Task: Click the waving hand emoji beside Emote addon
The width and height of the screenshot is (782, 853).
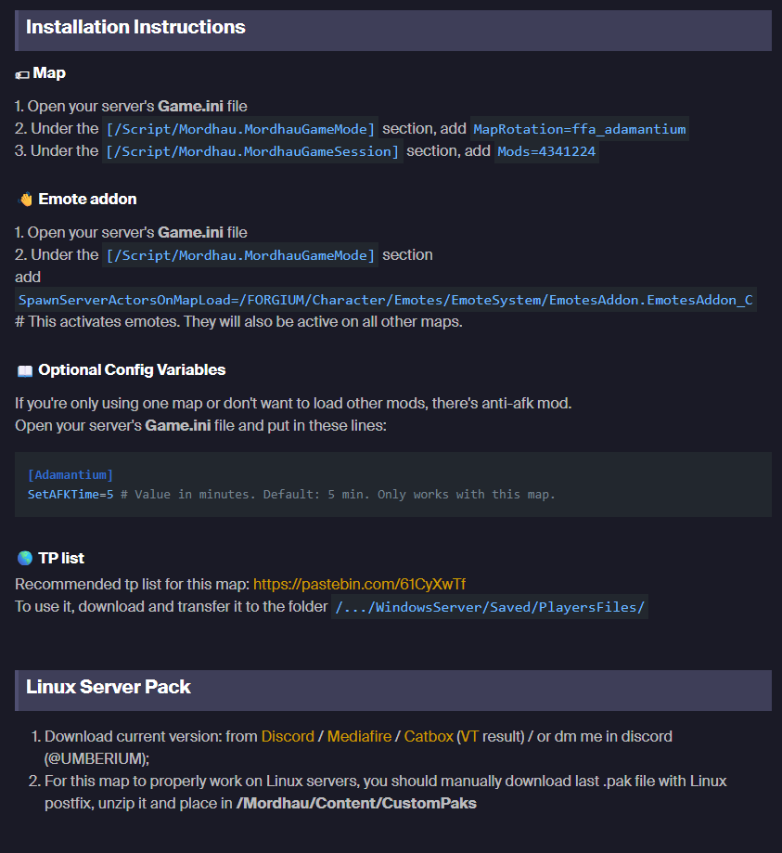Action: pyautogui.click(x=25, y=200)
